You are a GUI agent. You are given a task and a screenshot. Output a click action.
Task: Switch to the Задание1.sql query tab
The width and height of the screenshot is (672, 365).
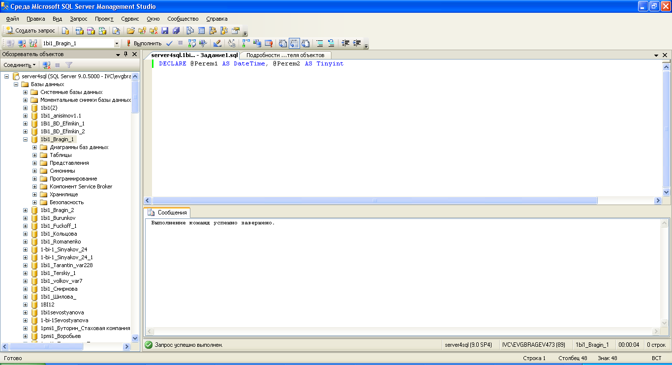coord(194,55)
